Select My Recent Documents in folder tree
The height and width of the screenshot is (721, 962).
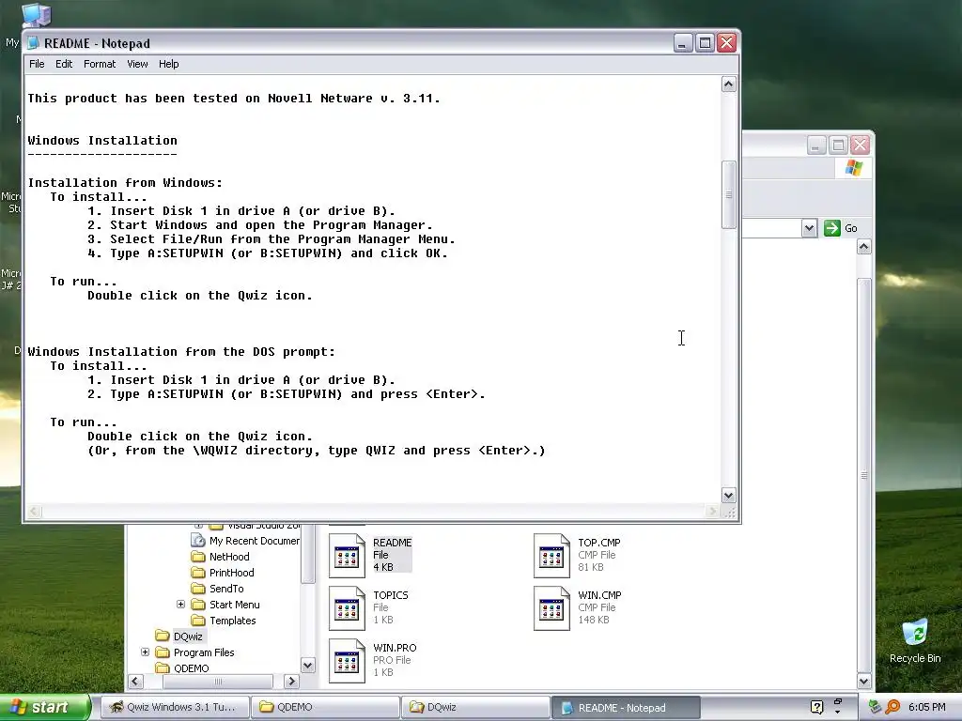coord(254,541)
